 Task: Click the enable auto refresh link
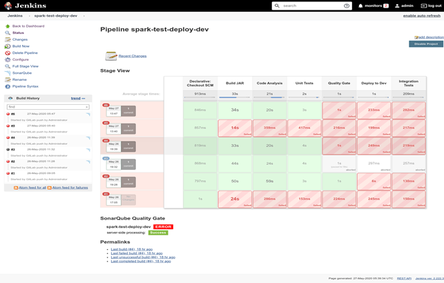pos(422,16)
